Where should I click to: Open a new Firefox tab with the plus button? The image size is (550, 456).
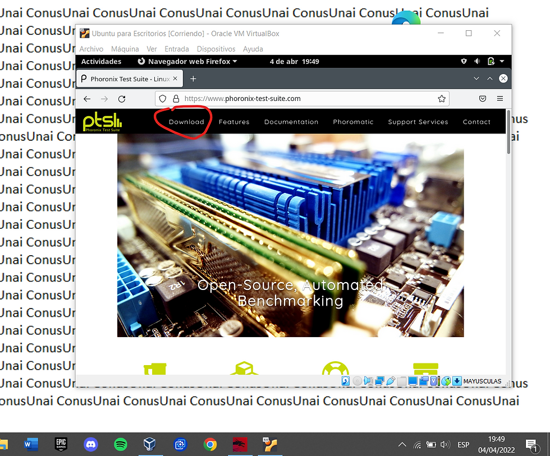(193, 79)
